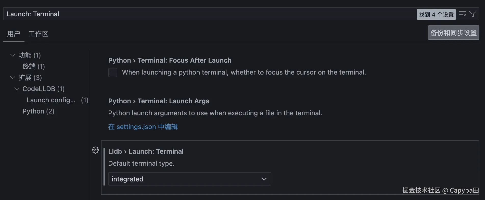Screen dimensions: 485x200
Task: Collapse the 扩展 tree section
Action: (13, 78)
